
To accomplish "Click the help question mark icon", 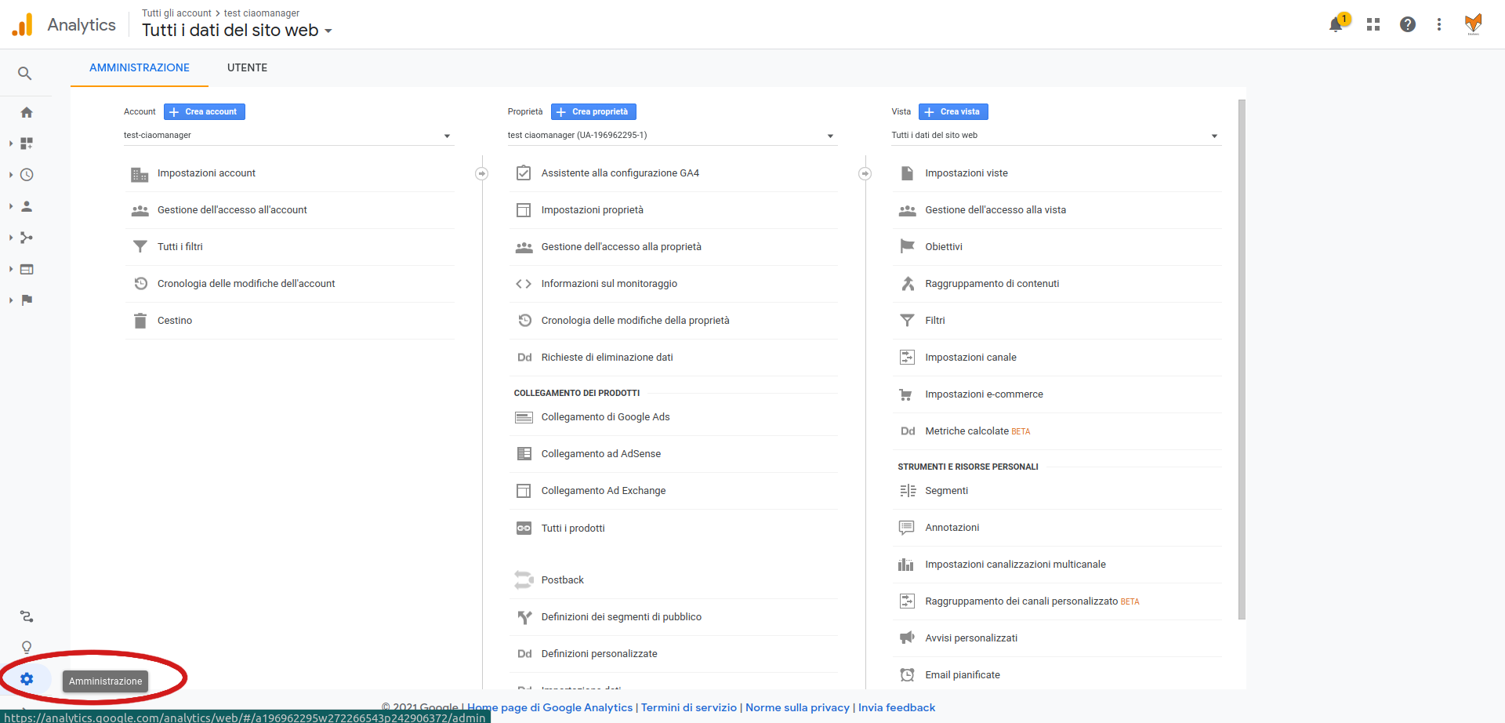I will click(1408, 25).
